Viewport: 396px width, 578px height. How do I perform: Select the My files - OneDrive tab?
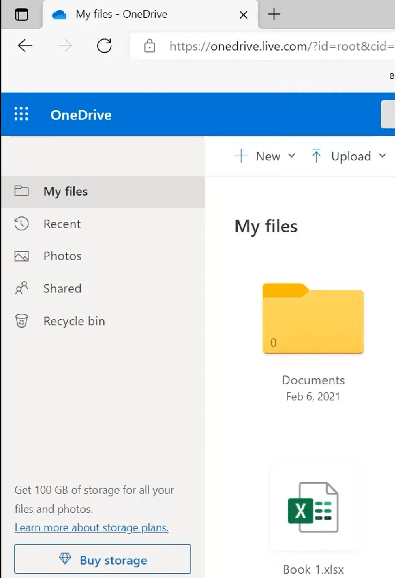150,15
